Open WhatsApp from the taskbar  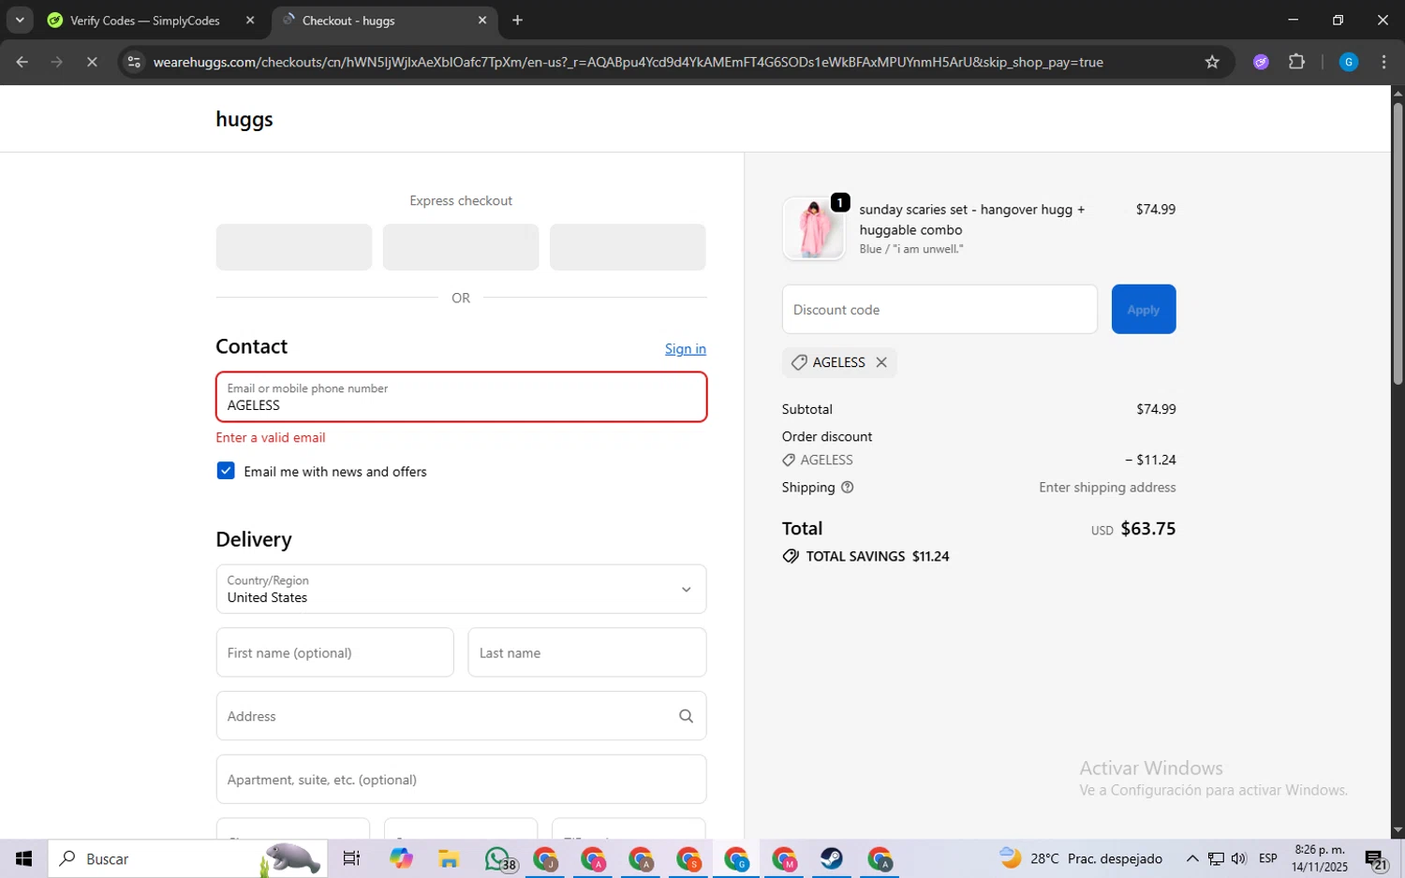[x=498, y=858]
